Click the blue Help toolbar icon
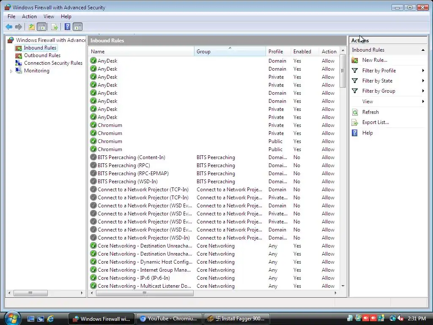This screenshot has height=325, width=433. [67, 27]
